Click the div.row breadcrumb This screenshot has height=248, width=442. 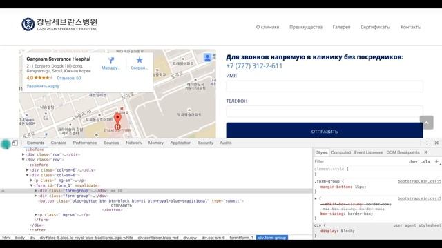[190, 238]
